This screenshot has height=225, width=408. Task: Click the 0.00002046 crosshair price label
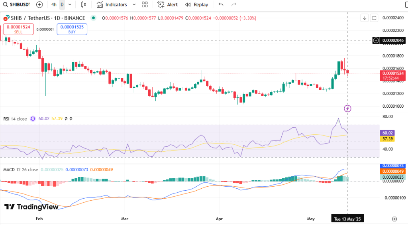point(393,40)
